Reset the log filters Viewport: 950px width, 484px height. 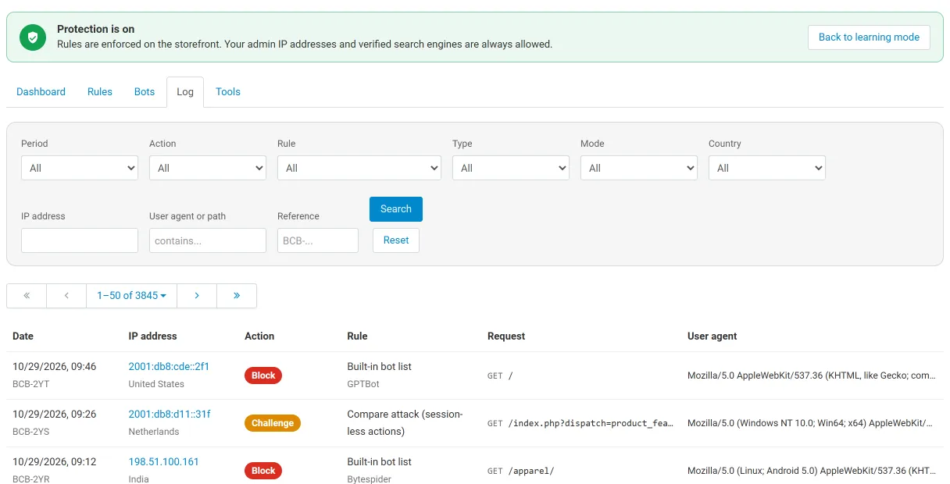click(396, 240)
